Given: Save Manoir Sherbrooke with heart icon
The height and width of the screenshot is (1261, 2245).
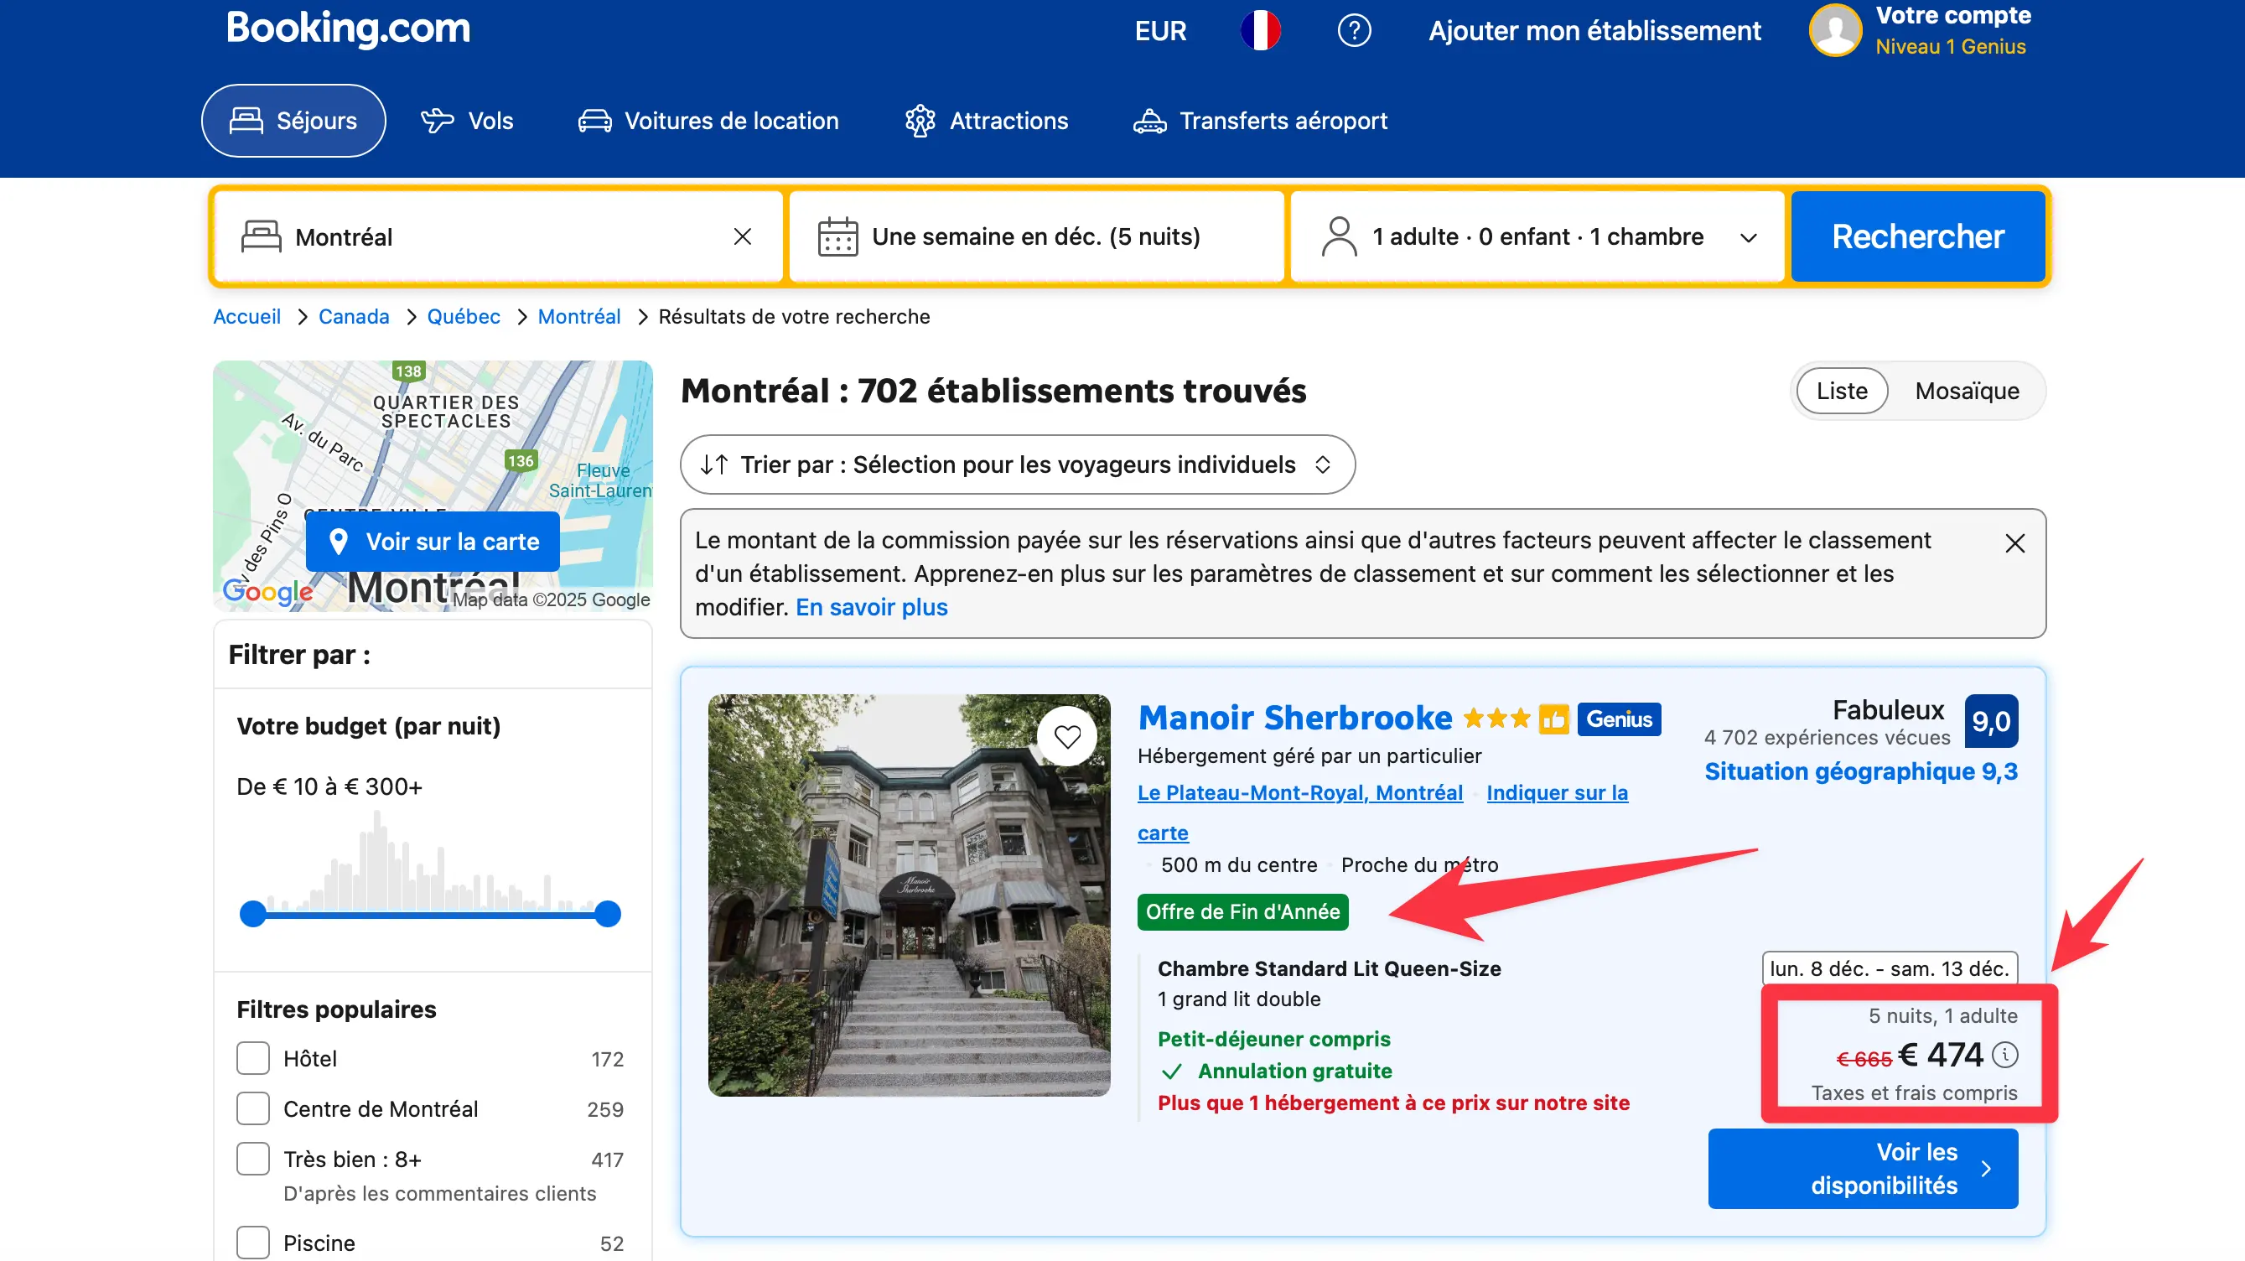Looking at the screenshot, I should [1066, 736].
